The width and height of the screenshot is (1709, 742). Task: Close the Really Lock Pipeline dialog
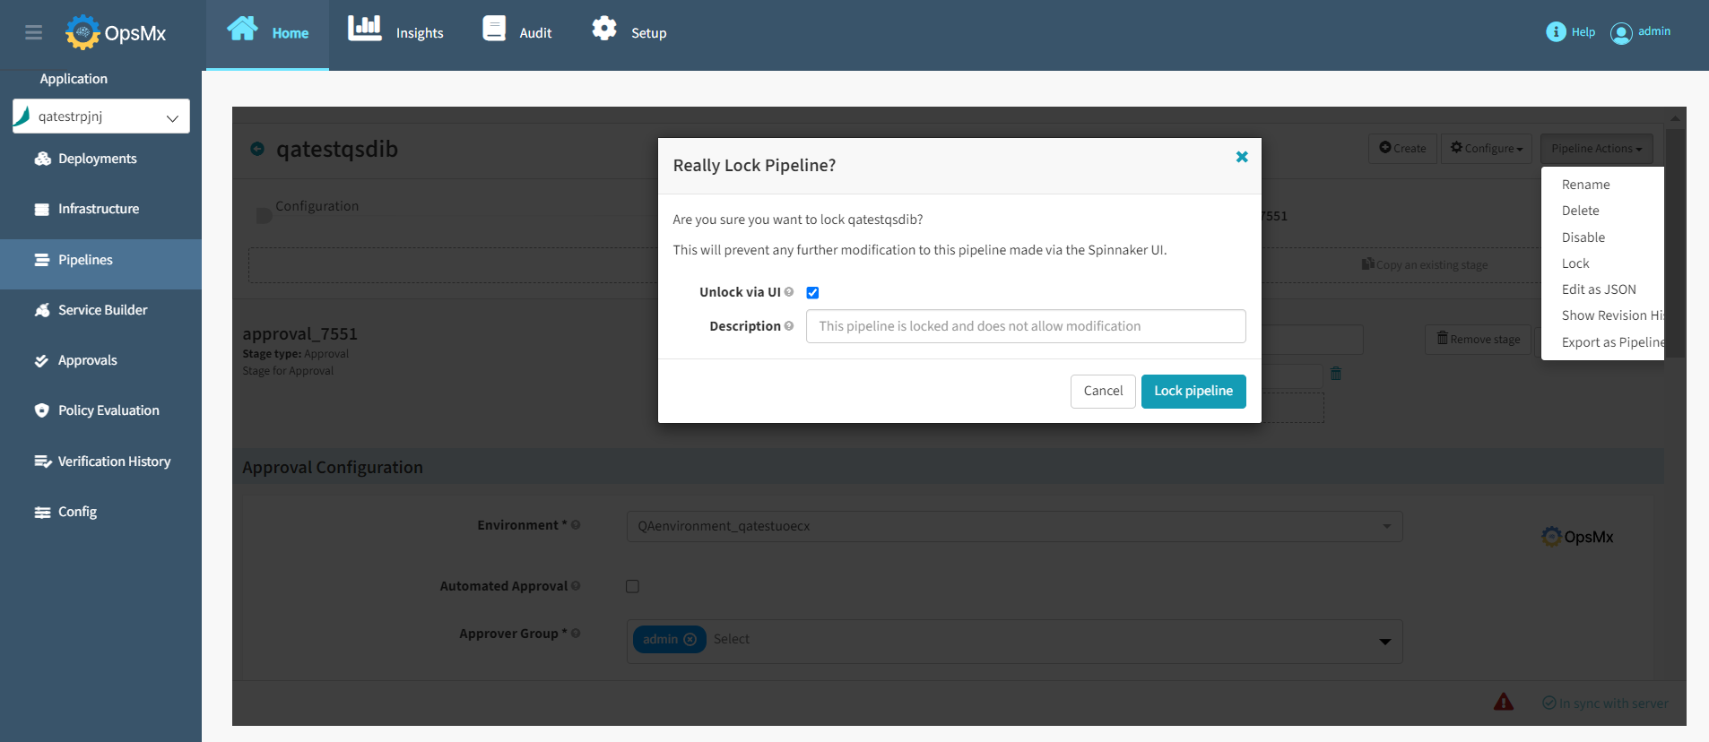[1242, 157]
